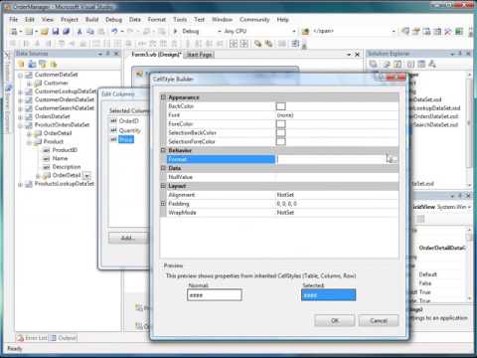
Task: Select Price in Selected Columns list
Action: pyautogui.click(x=126, y=139)
